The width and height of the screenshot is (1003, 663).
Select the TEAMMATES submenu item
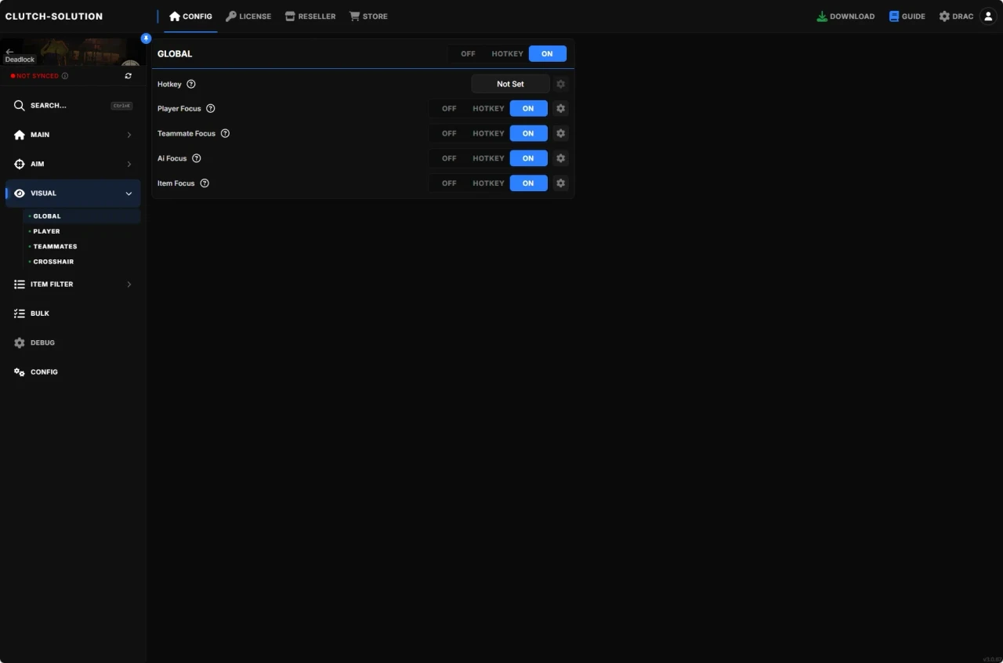[x=81, y=246]
